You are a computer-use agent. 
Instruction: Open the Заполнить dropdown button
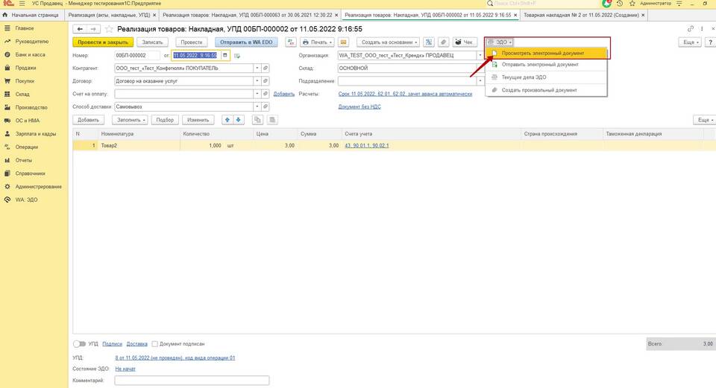(x=130, y=120)
